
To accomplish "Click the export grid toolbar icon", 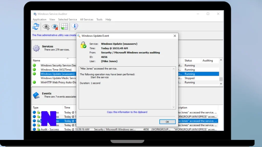I will tap(64, 27).
